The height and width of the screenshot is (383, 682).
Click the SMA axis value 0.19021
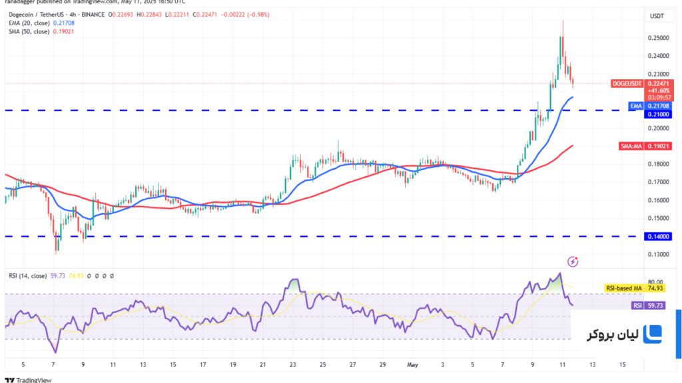click(x=659, y=146)
